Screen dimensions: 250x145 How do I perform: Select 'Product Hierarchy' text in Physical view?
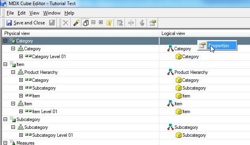click(41, 72)
